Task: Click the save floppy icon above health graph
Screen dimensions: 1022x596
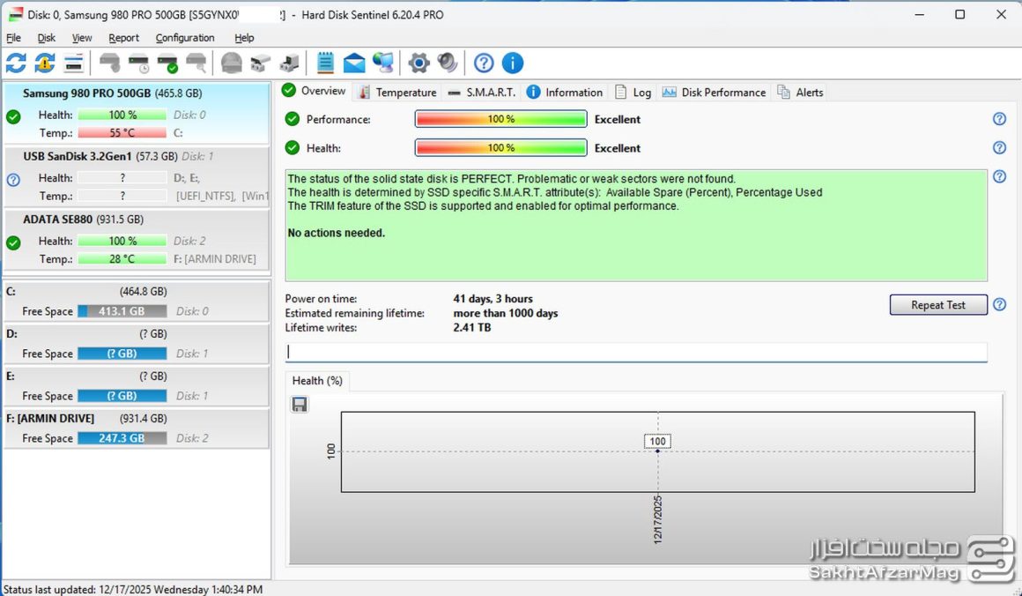Action: (x=300, y=404)
